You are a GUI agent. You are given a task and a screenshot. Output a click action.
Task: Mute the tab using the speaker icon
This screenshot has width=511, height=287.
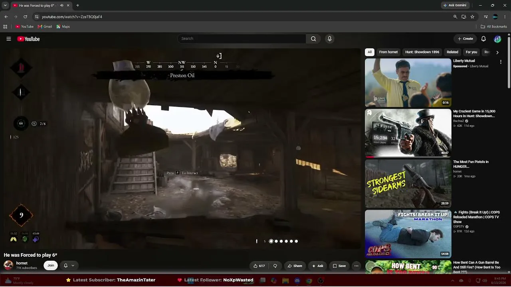click(61, 5)
